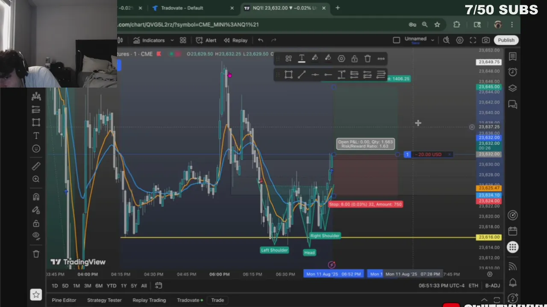
Task: Open the Strategy Tester tab
Action: (104, 300)
